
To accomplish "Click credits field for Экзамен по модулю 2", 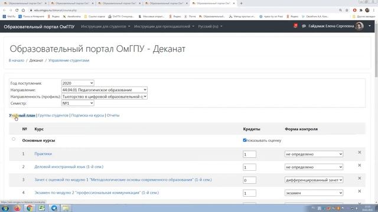I will (249, 193).
